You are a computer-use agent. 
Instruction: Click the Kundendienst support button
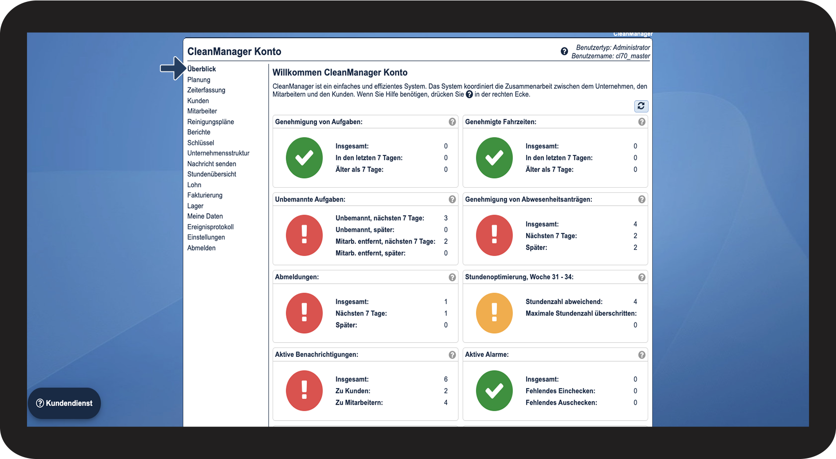click(x=64, y=403)
